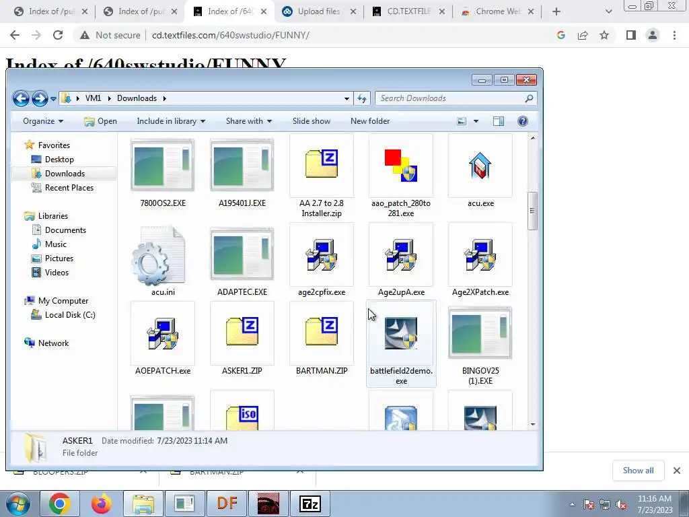Select the acu.exe file icon
Viewport: 689px width, 517px height.
click(480, 166)
